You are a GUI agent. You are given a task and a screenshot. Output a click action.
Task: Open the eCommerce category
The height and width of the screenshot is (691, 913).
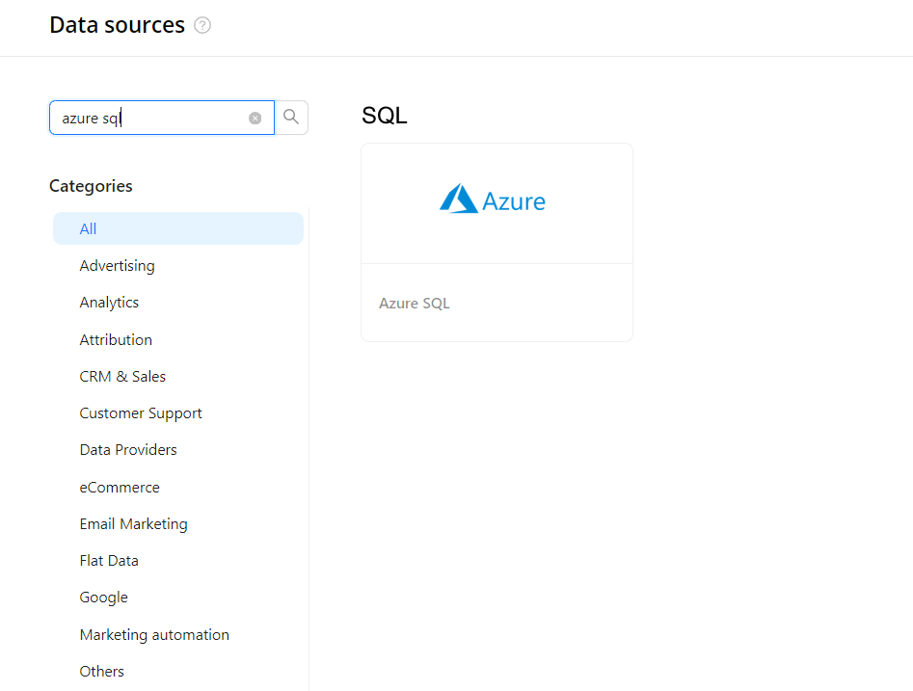tap(120, 488)
